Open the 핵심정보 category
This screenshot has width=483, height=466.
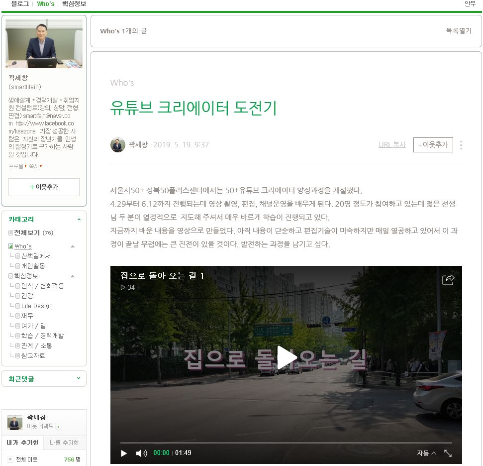tap(26, 276)
